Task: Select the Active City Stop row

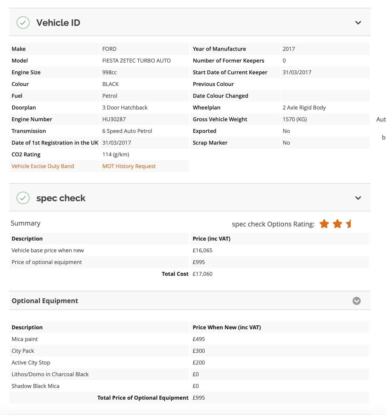Action: [189, 362]
